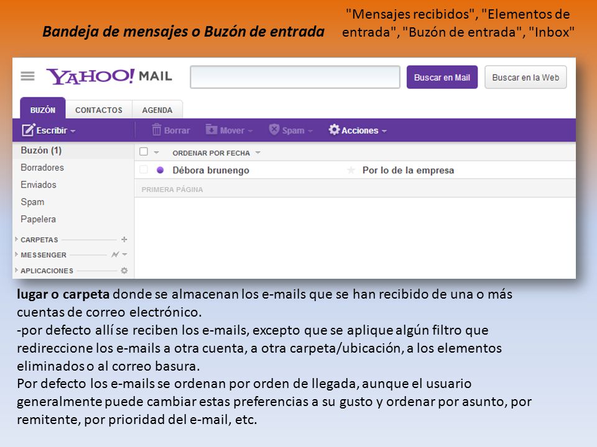This screenshot has height=447, width=597.
Task: Open the hamburger menu icon
Action: coord(27,76)
